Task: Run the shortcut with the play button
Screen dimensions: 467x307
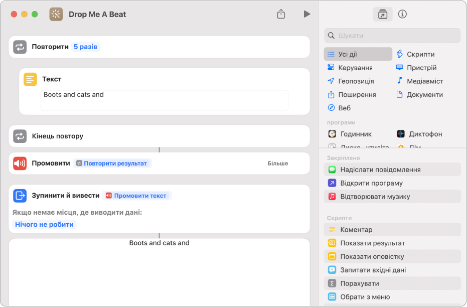Action: click(307, 14)
